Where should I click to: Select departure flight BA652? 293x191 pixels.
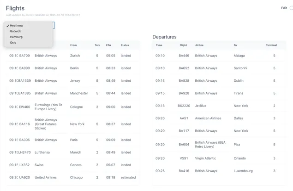click(x=184, y=68)
